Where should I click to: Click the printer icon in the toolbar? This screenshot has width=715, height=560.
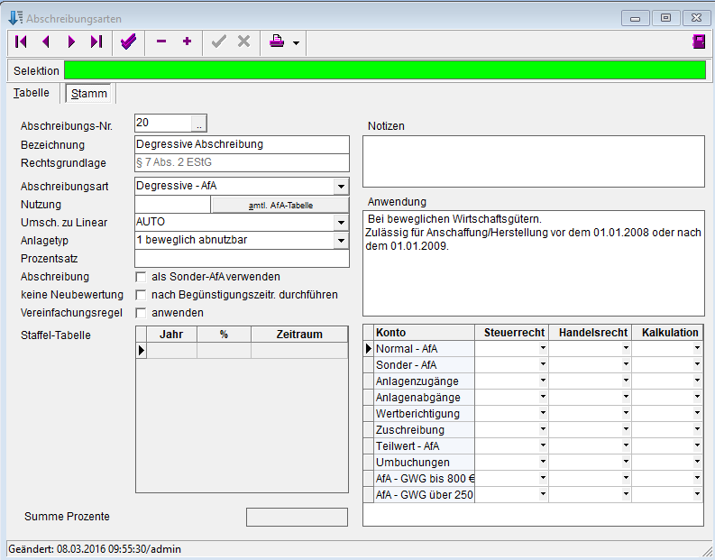click(278, 41)
